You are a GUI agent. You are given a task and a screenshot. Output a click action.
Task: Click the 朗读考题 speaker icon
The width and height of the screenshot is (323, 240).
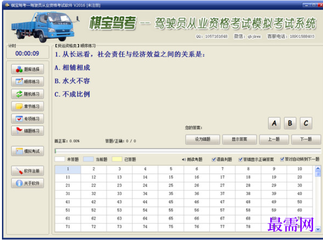point(184,160)
